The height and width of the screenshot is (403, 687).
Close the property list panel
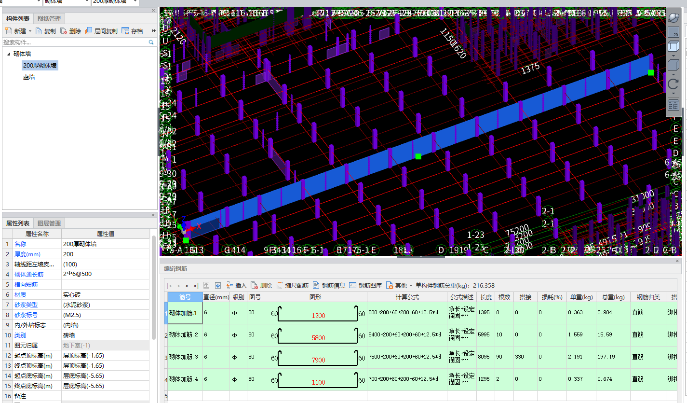(x=154, y=215)
